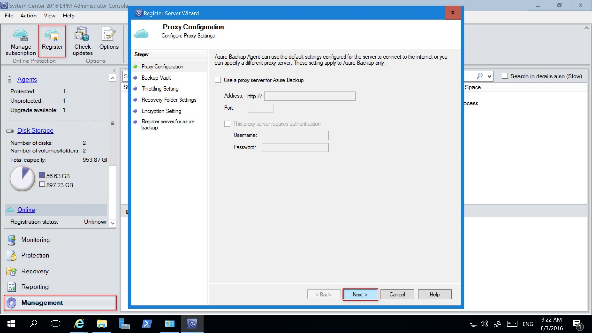Open the Reporting workspace icon
Viewport: 592px width, 333px height.
tap(11, 286)
